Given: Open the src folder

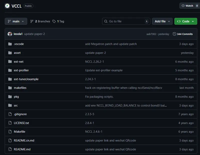Looking at the screenshot, I should pyautogui.click(x=16, y=105).
